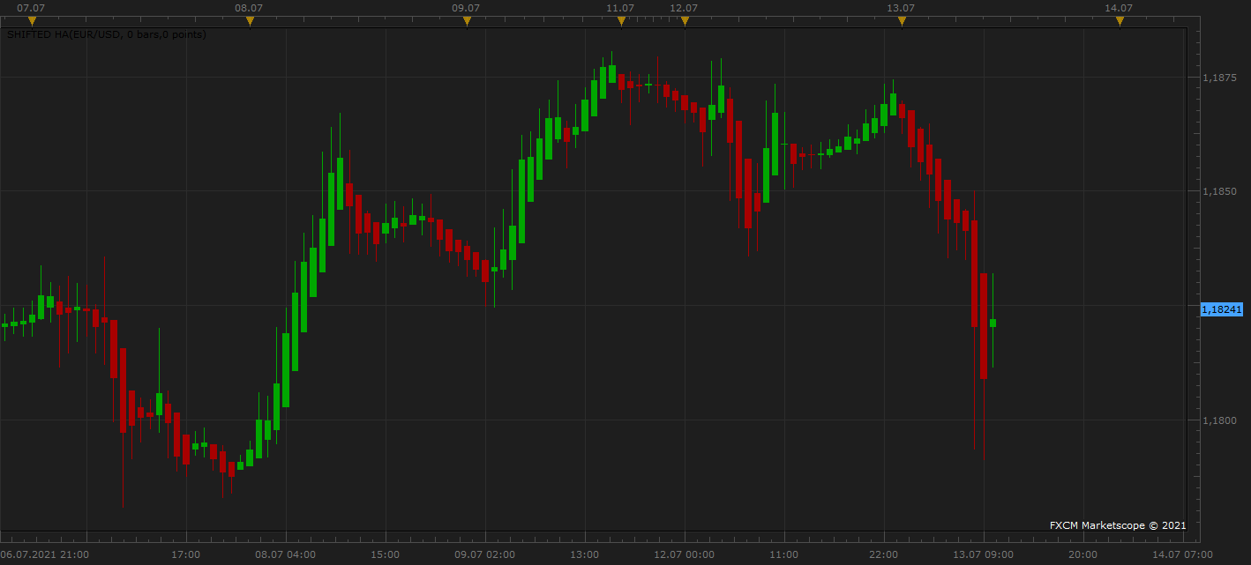This screenshot has width=1251, height=565.
Task: Click the day marker triangle under 11.07
Action: (620, 21)
